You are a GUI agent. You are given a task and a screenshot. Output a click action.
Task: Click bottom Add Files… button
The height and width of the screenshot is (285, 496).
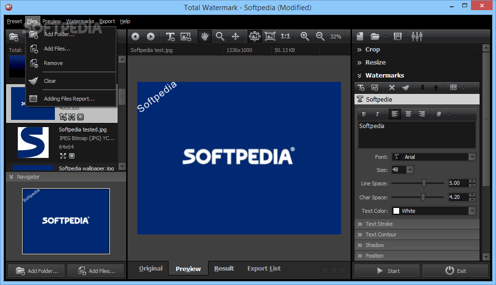(95, 271)
